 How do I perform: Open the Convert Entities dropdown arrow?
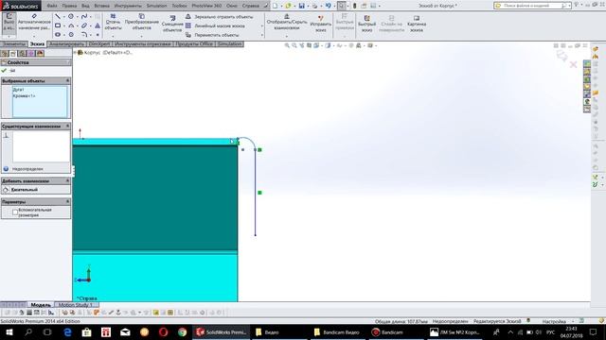141,36
